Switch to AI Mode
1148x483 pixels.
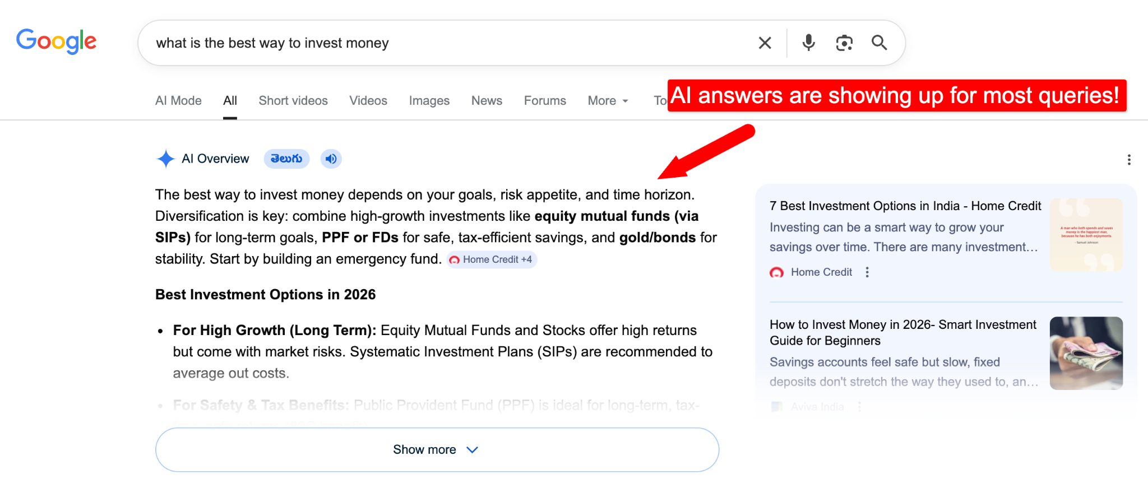pyautogui.click(x=178, y=100)
